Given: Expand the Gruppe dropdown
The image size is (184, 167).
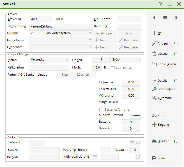Looking at the screenshot, I should 90,33.
